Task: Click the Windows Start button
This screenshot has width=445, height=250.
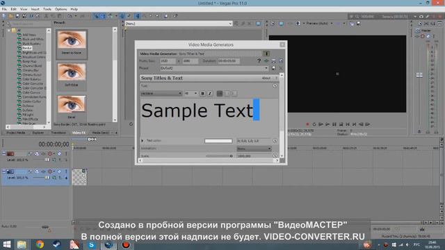Action: pyautogui.click(x=6, y=244)
